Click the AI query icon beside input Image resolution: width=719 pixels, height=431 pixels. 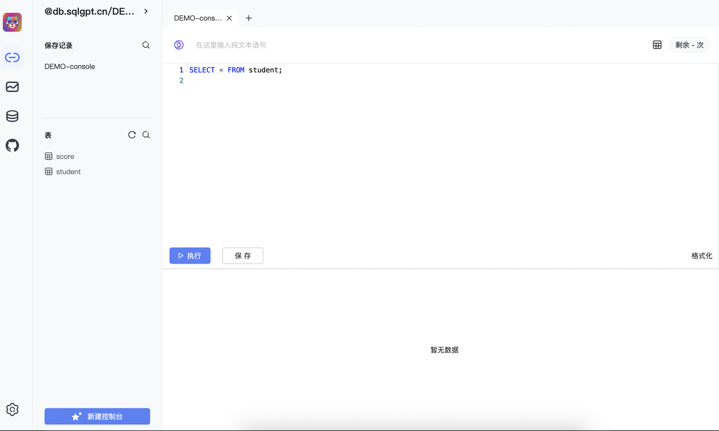point(179,45)
